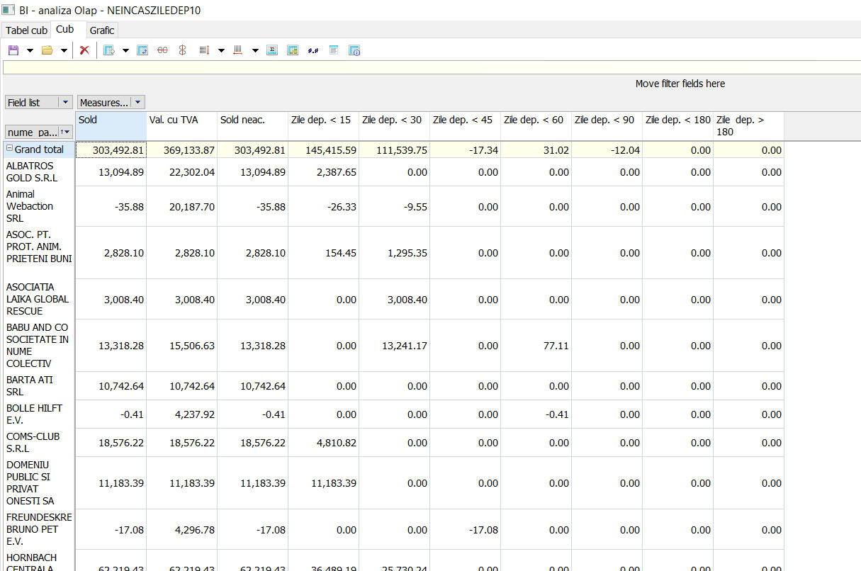This screenshot has width=861, height=571.
Task: Open the dropdown arrow beside the Save icon
Action: [30, 50]
